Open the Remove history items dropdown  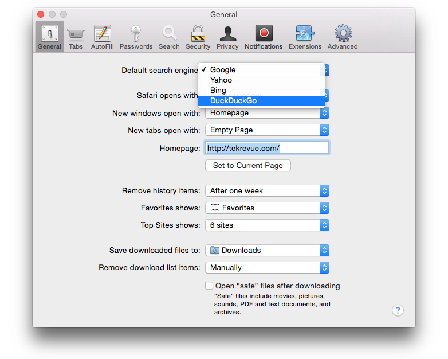pyautogui.click(x=267, y=191)
